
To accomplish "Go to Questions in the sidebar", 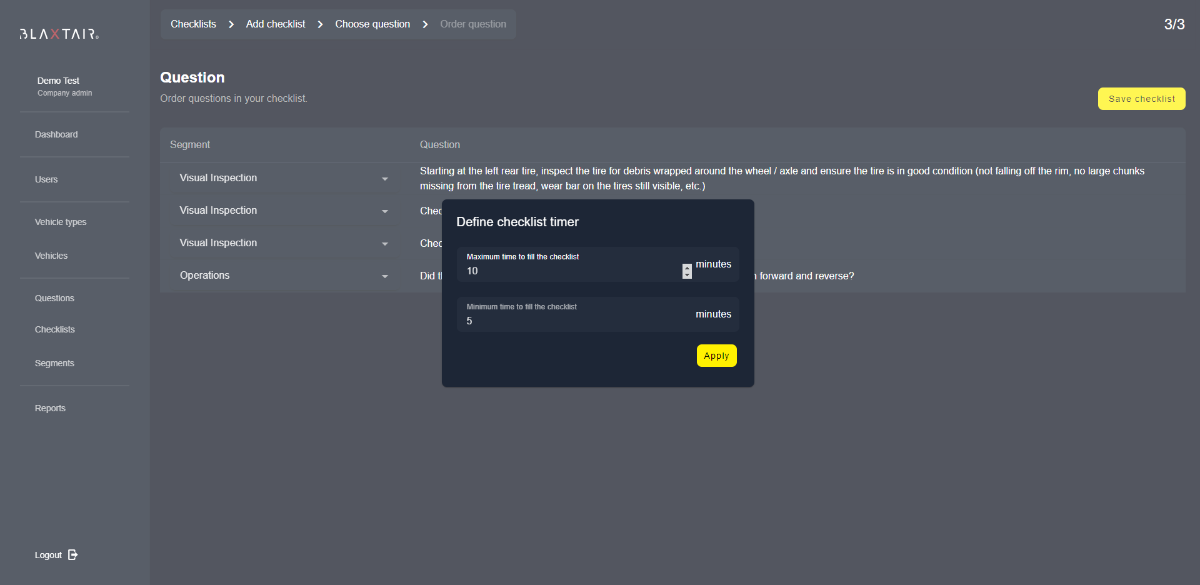I will (x=54, y=298).
